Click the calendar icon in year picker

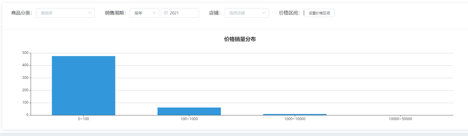[166, 13]
